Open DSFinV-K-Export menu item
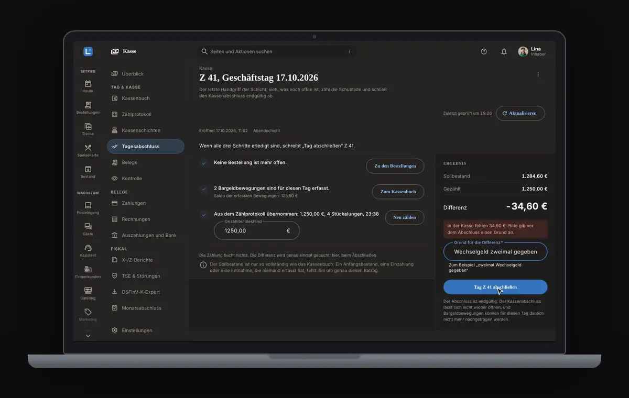 145,292
